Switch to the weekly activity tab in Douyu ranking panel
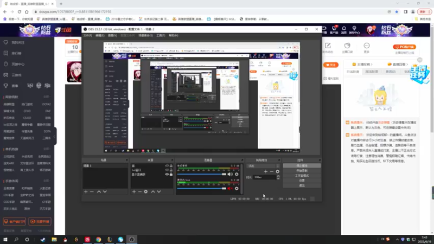 pyautogui.click(x=372, y=72)
